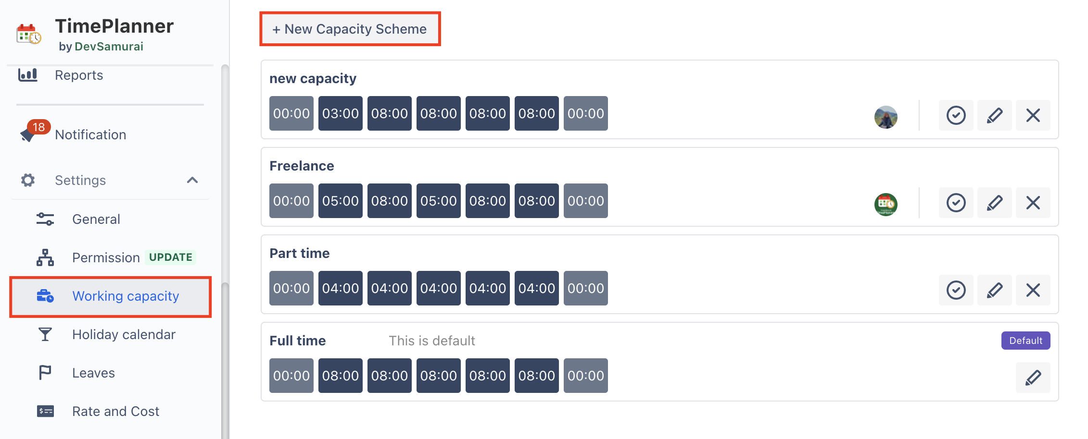Open the Permission settings page
The image size is (1088, 439).
[106, 257]
